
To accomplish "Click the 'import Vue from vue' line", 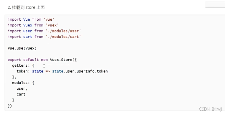I will pyautogui.click(x=31, y=19).
